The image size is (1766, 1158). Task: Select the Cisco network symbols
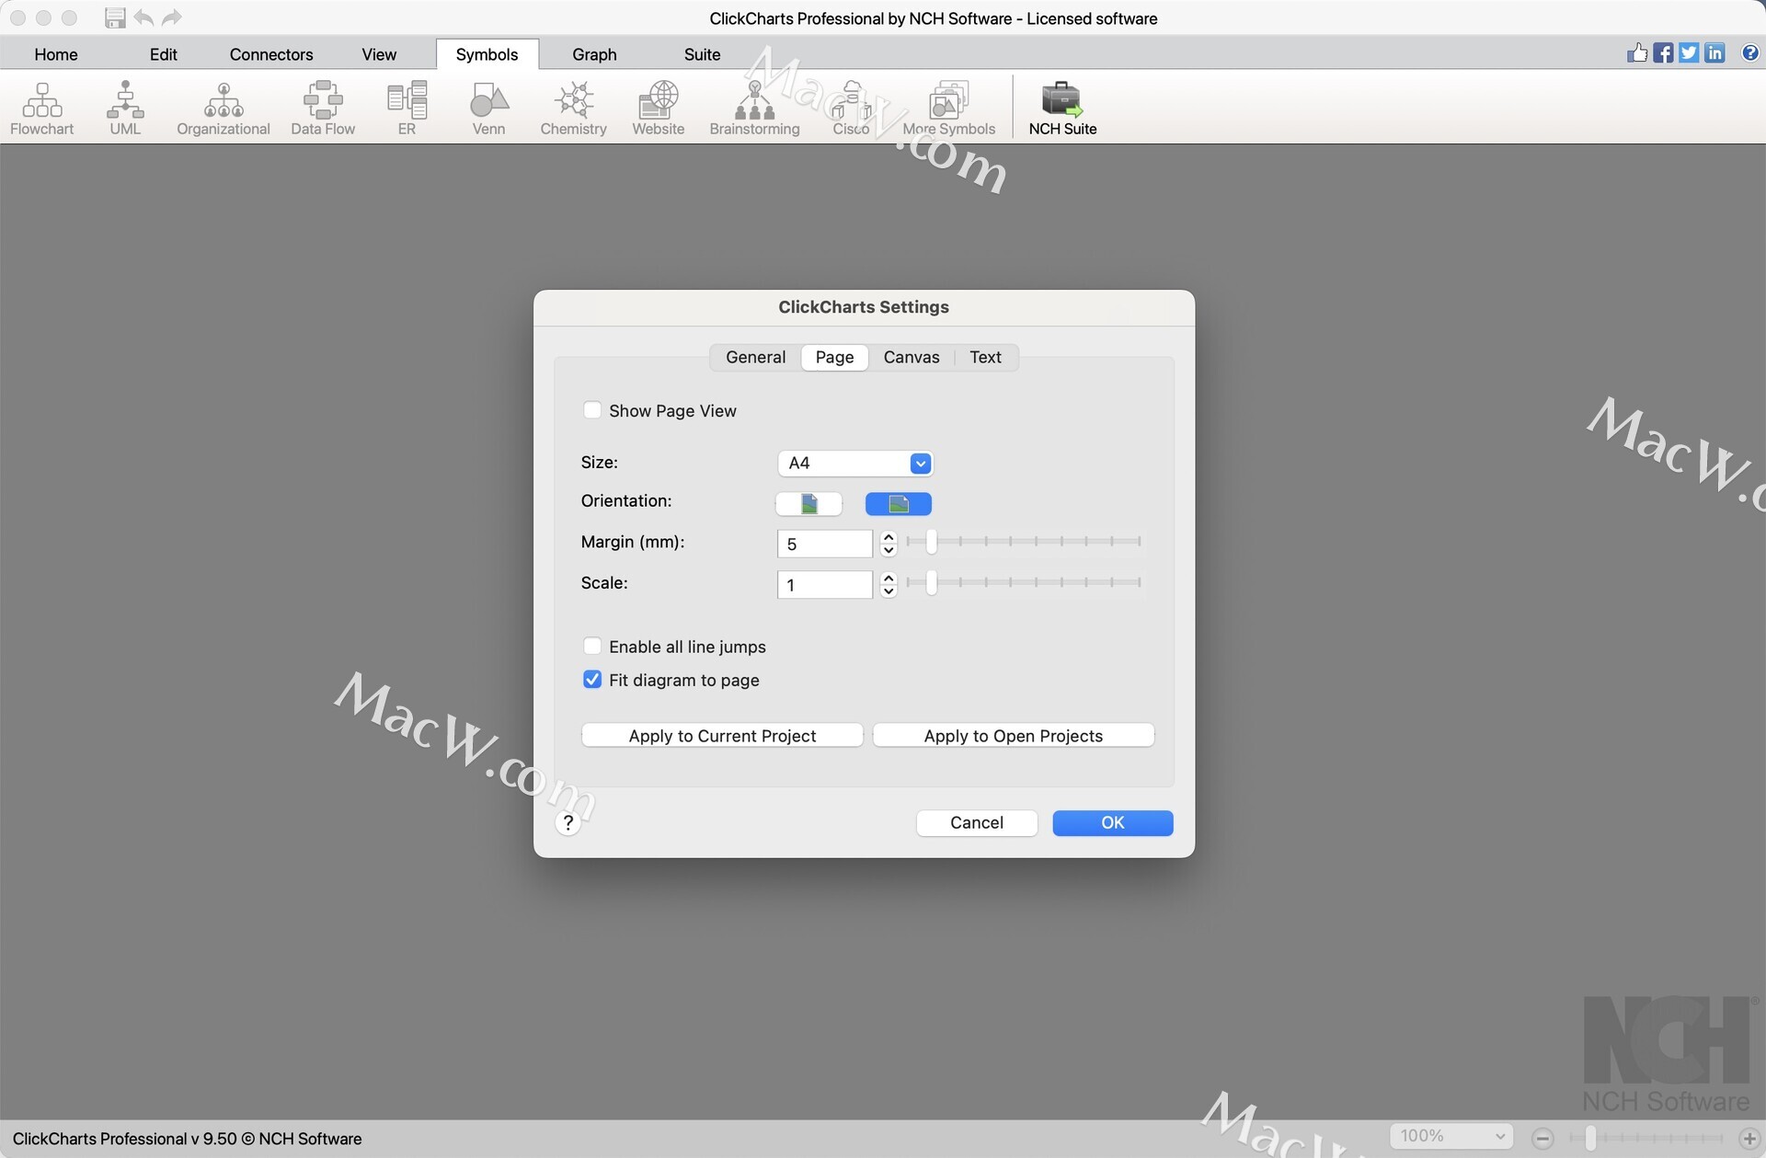tap(851, 108)
